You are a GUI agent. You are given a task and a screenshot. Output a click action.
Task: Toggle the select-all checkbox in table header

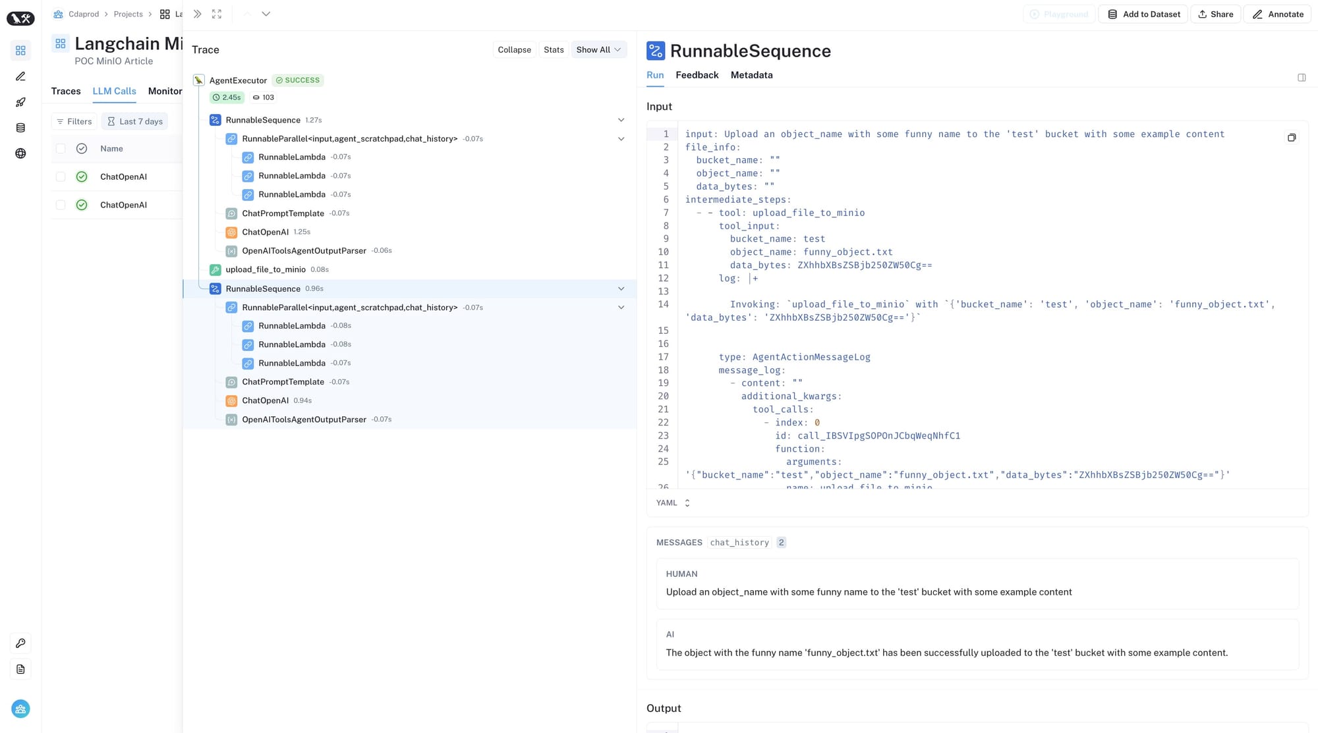61,149
